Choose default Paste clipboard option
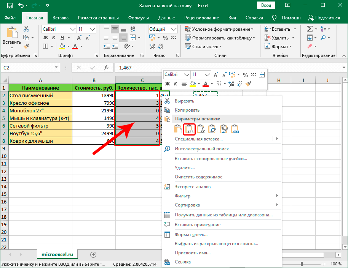Viewport: 348px width, 268px height. [x=178, y=129]
